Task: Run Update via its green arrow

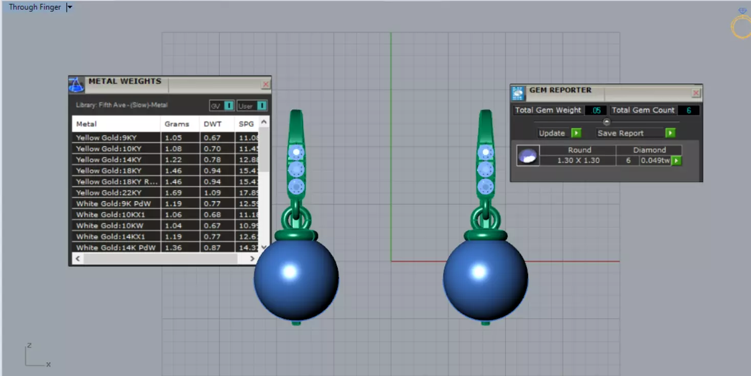Action: [x=576, y=133]
